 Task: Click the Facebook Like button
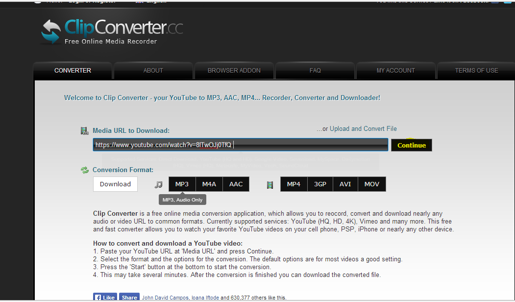(x=105, y=298)
